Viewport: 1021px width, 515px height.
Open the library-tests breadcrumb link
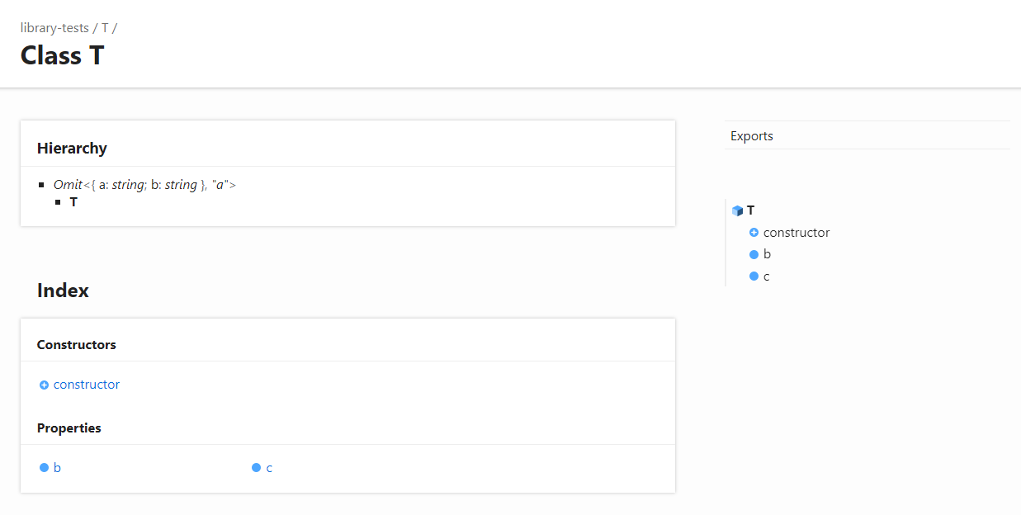coord(54,27)
